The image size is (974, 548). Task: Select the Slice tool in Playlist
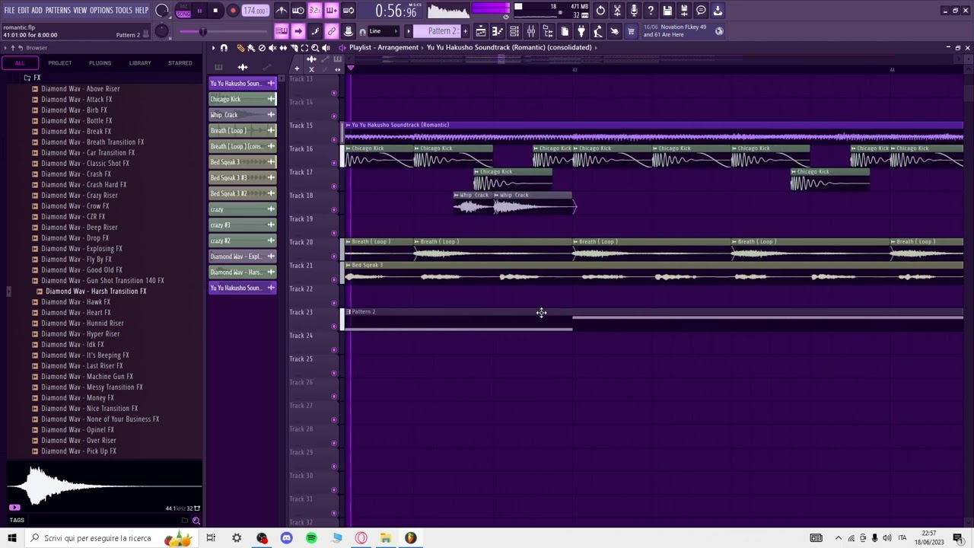(x=294, y=48)
